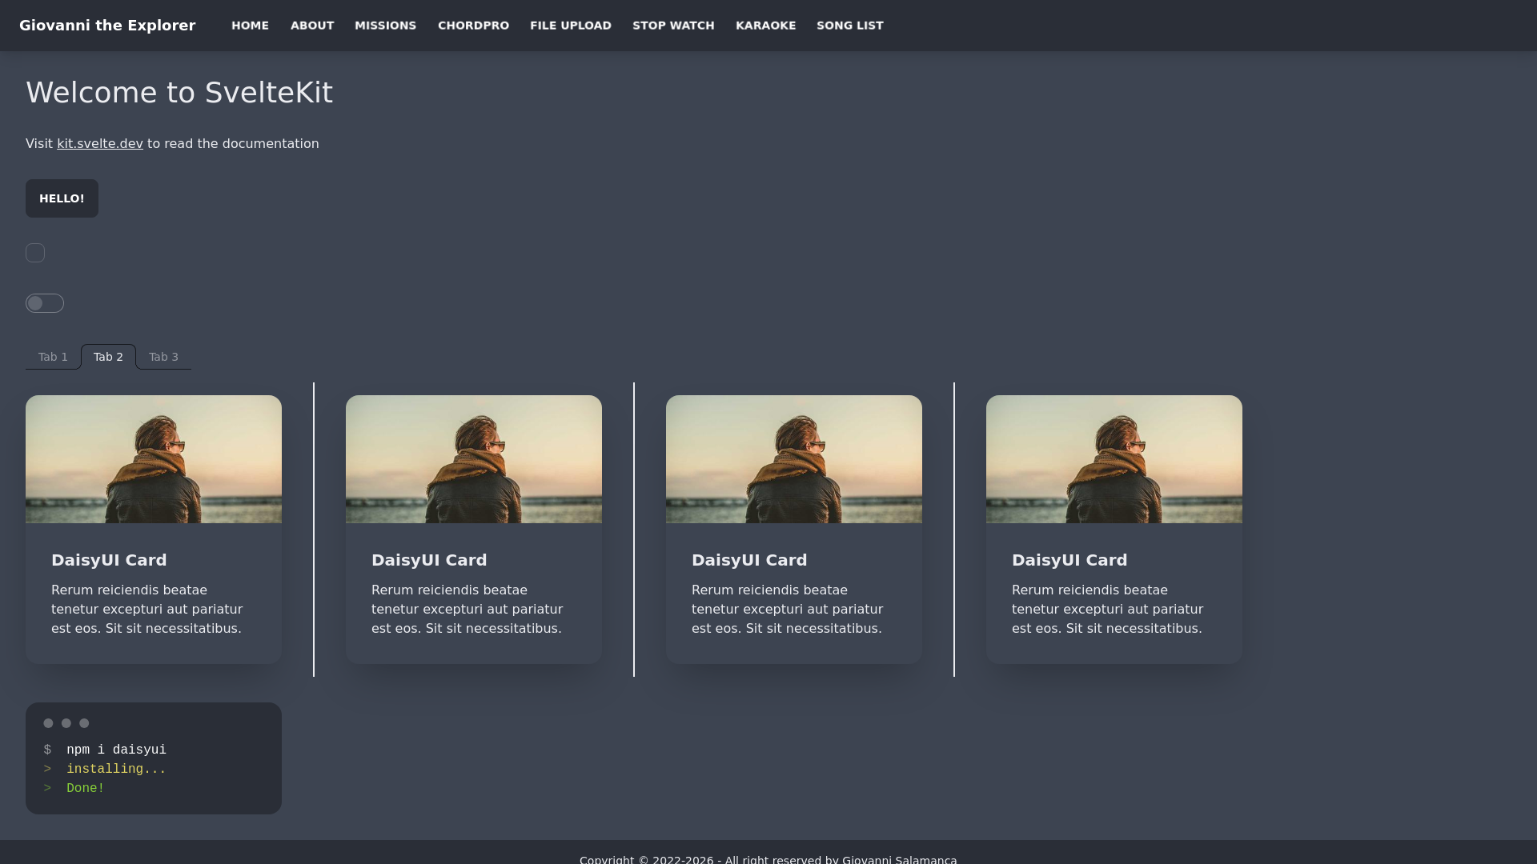Image resolution: width=1537 pixels, height=864 pixels.
Task: Go to KARAOKE page
Action: [765, 26]
